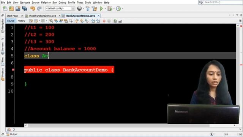Open the View menu
This screenshot has width=243, height=137.
[16, 3]
